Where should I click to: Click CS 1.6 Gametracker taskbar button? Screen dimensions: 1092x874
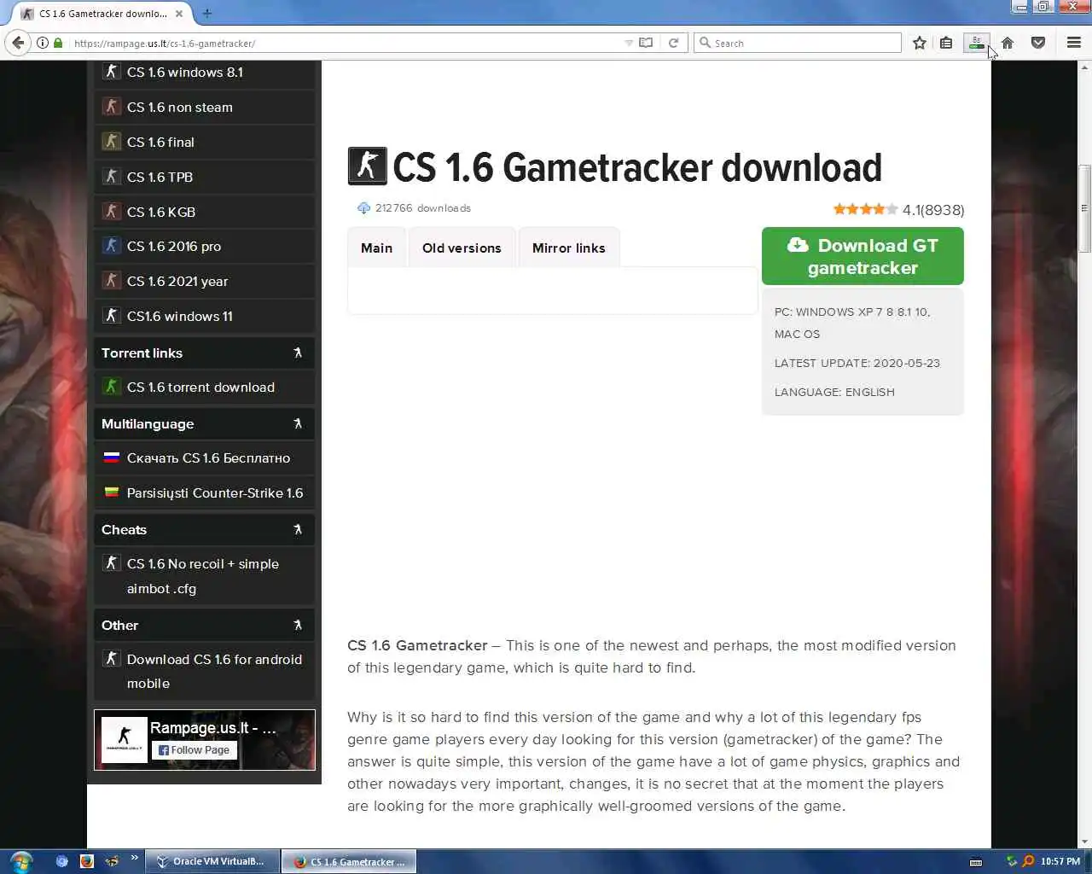349,862
